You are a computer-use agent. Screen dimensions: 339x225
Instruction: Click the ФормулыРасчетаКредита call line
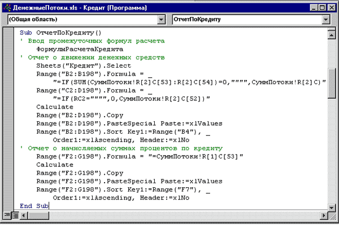80,49
